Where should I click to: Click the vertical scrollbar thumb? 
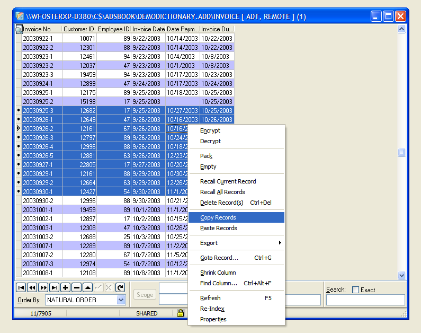click(x=401, y=152)
